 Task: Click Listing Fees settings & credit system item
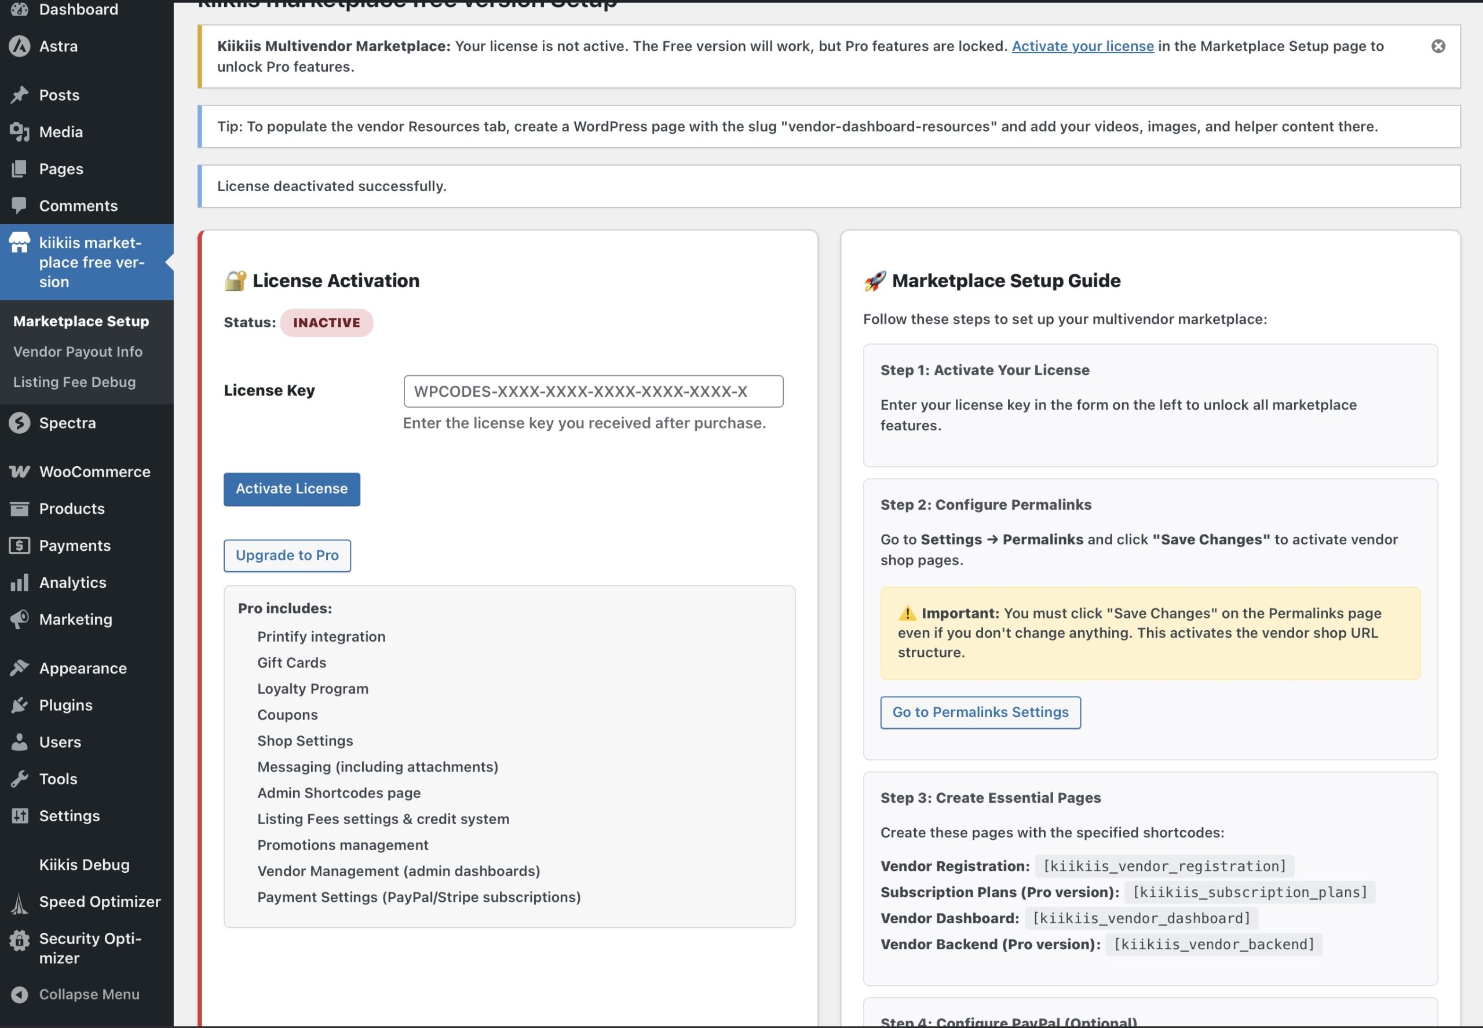click(x=383, y=819)
